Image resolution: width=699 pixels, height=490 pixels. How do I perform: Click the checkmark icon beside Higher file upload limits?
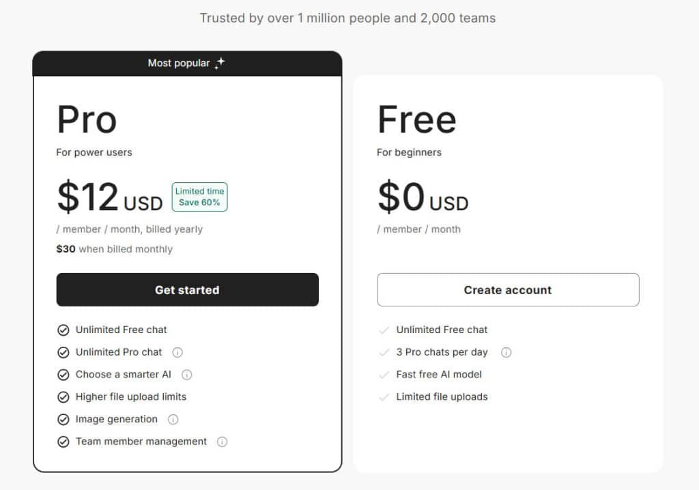pos(63,397)
